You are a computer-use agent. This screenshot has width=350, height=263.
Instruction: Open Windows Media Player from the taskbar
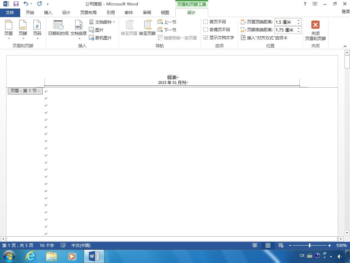72,256
